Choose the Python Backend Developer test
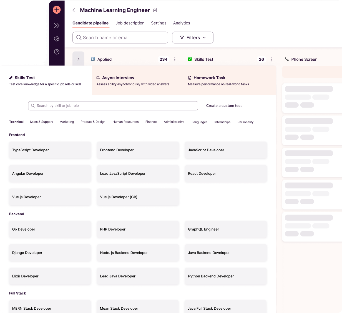 coord(226,276)
